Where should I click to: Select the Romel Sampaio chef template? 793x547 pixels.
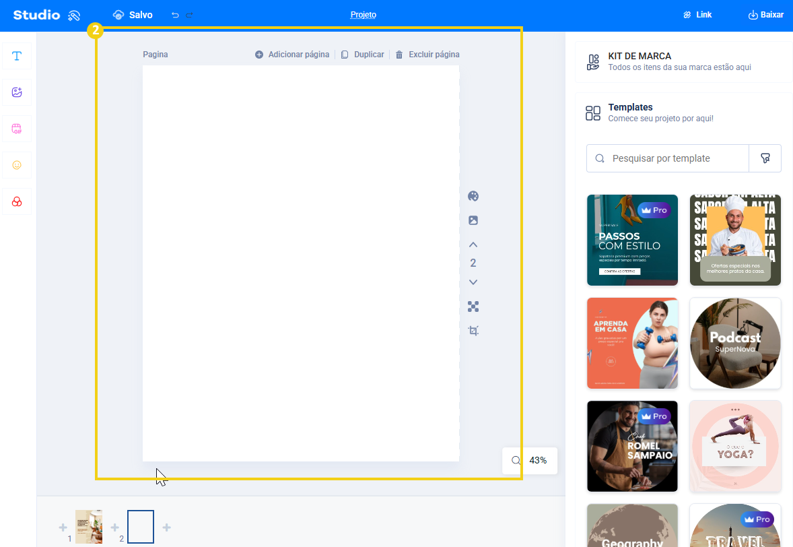[632, 447]
